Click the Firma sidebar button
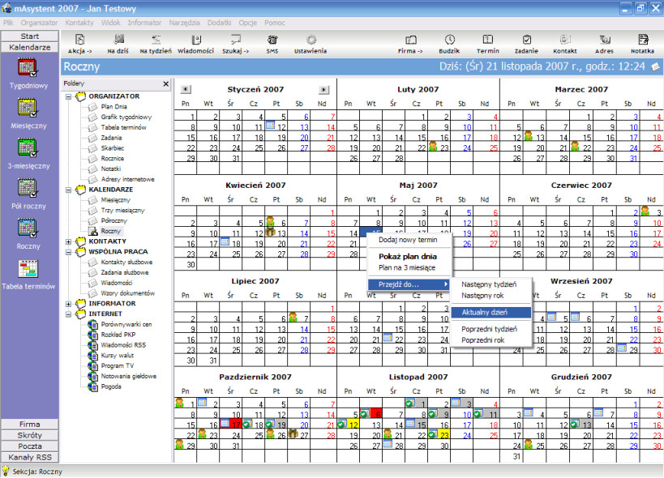 (30, 424)
